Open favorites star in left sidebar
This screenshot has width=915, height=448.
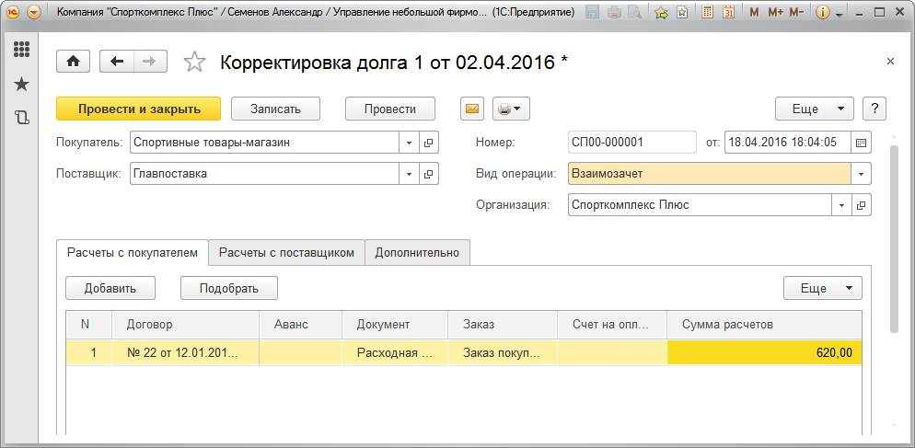point(21,84)
